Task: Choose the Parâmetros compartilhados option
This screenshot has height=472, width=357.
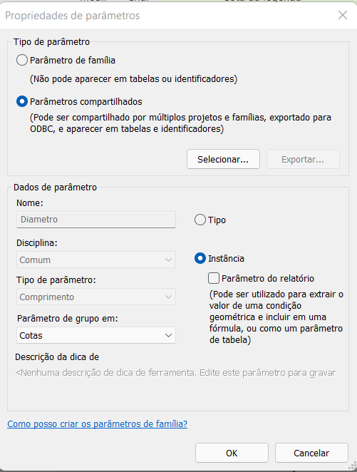Action: click(22, 101)
